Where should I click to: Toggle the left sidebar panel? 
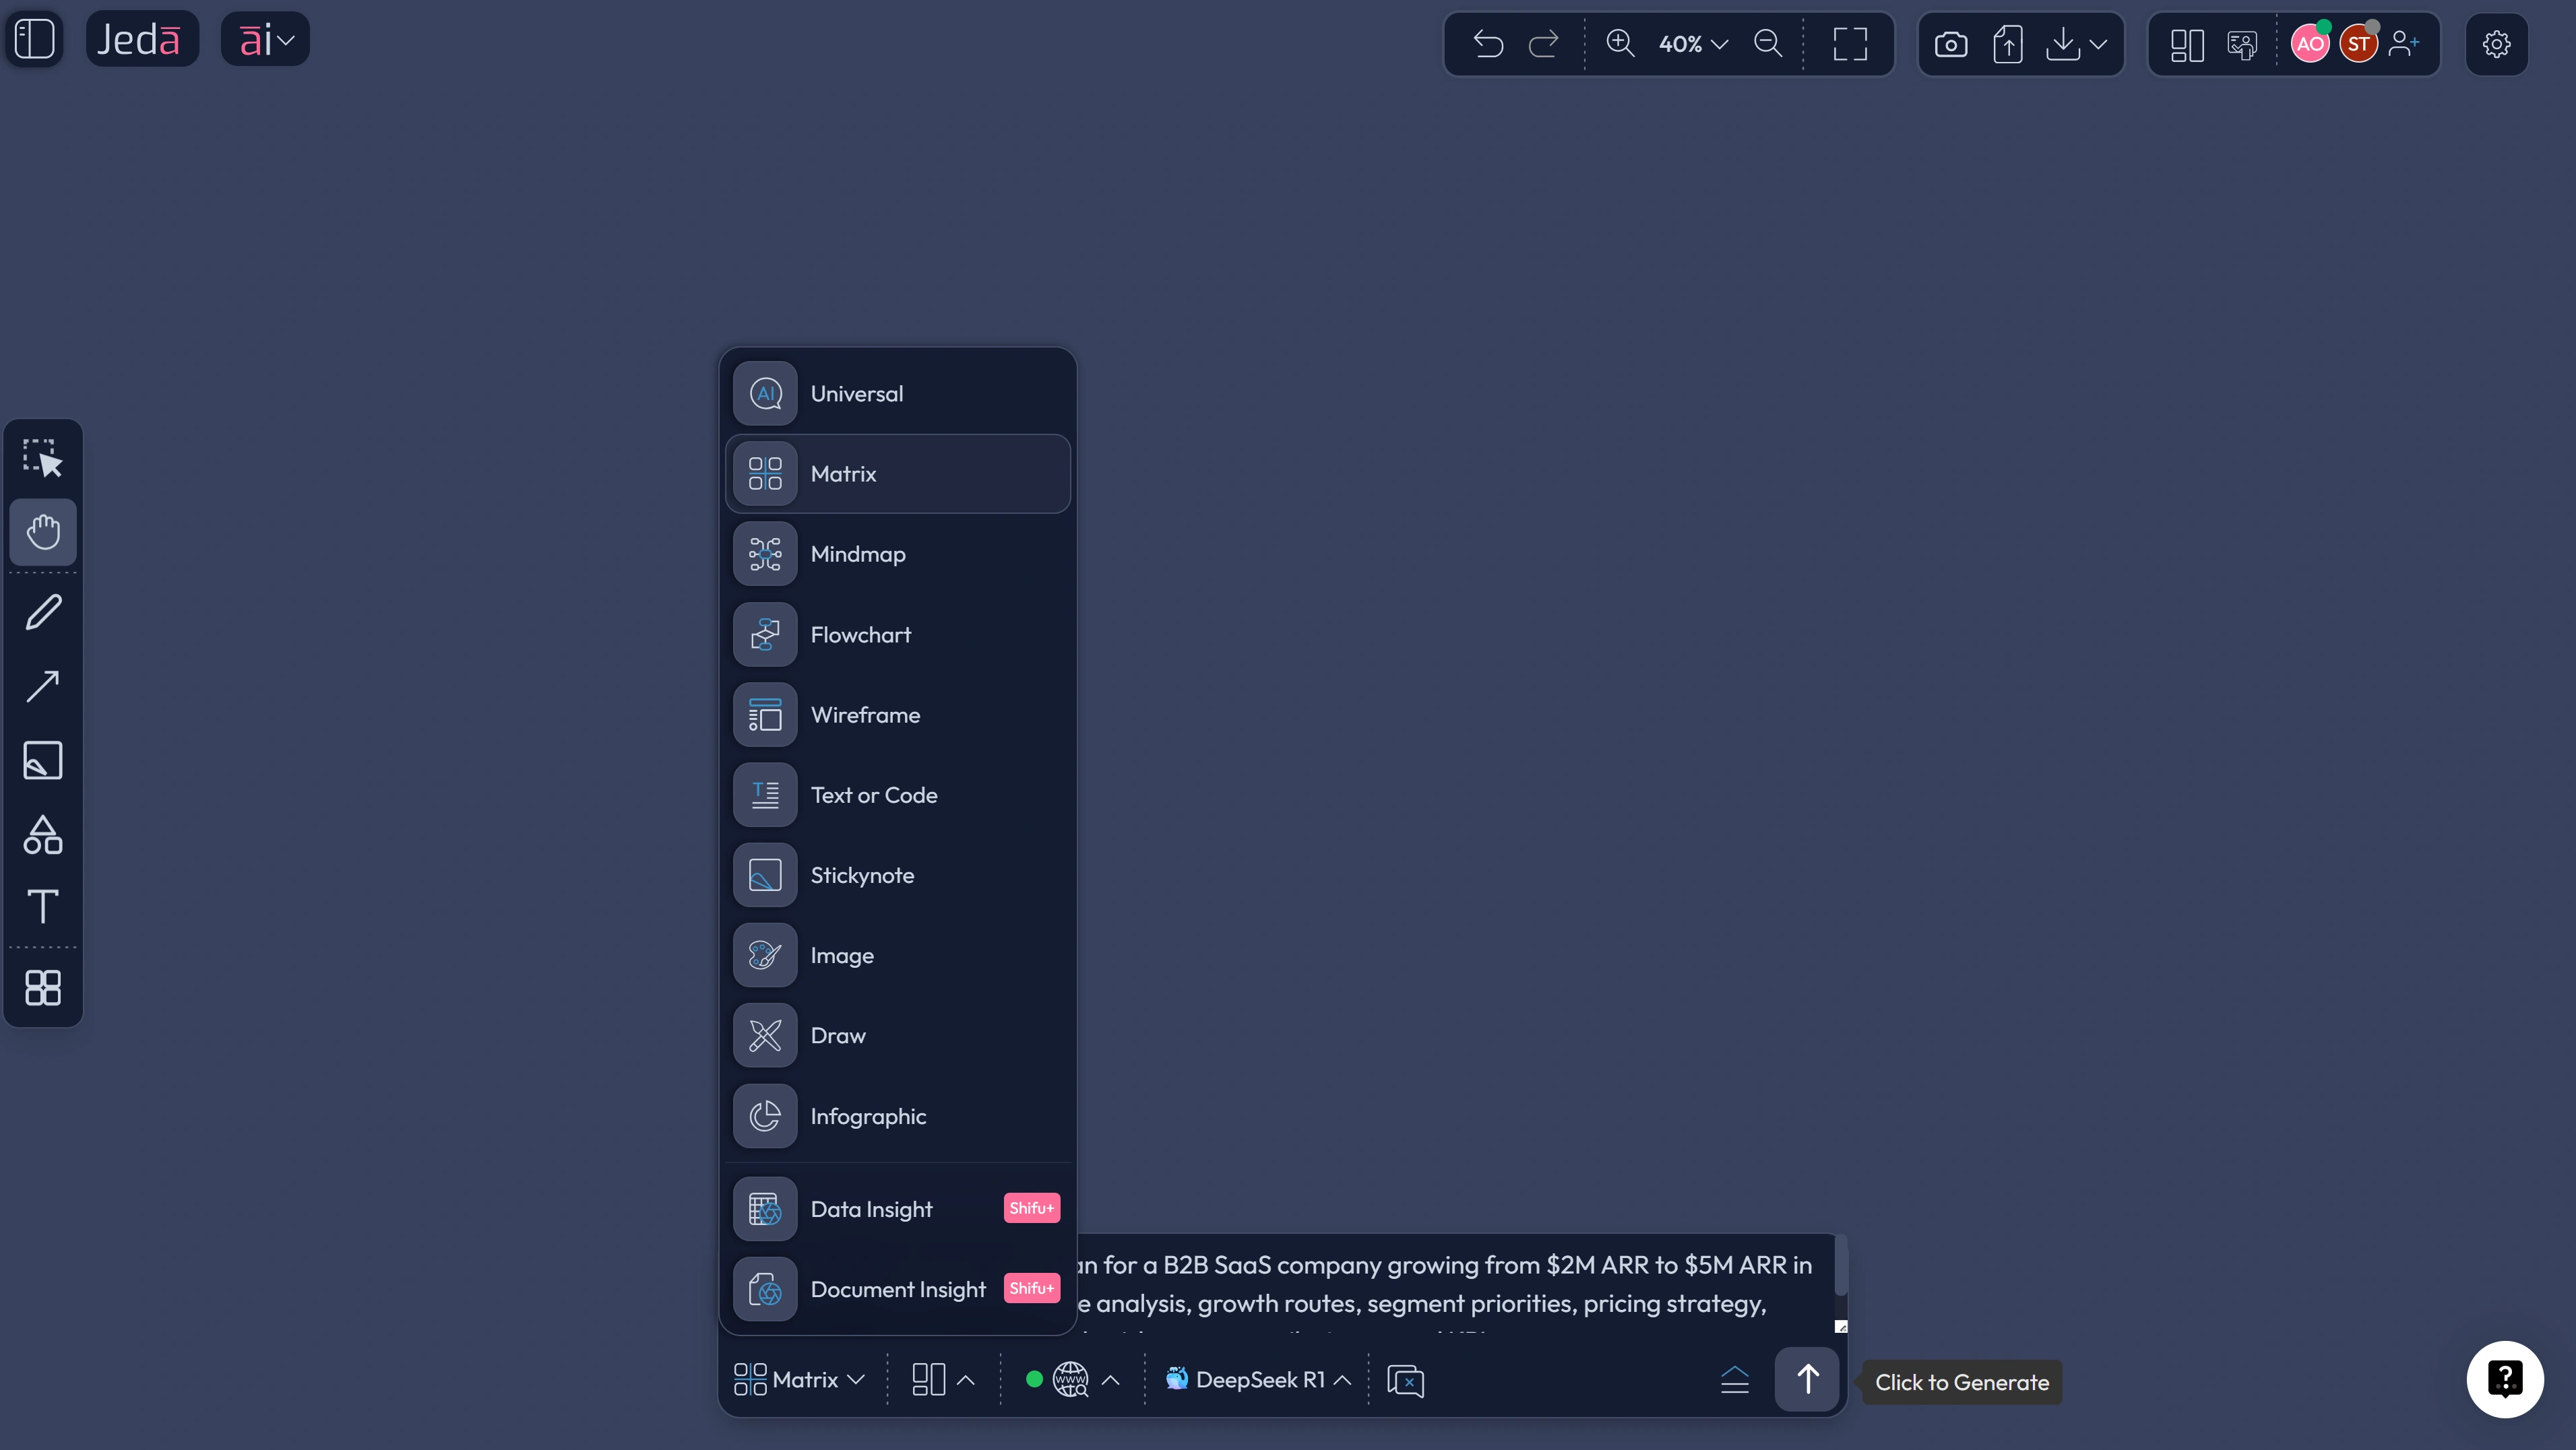click(35, 39)
